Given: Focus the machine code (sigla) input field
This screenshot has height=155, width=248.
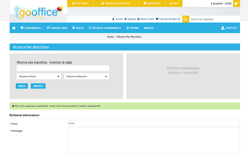Looking at the screenshot, I should pyautogui.click(x=63, y=68).
